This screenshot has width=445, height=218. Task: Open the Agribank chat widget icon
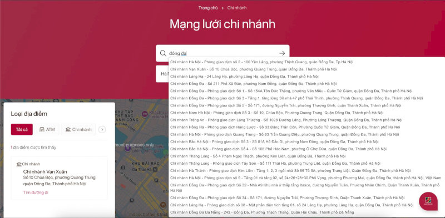point(428,201)
